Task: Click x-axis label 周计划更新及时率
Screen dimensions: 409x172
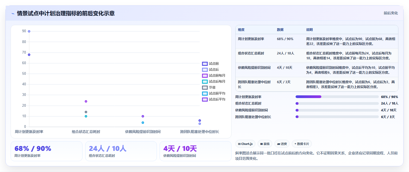Action: coord(29,132)
